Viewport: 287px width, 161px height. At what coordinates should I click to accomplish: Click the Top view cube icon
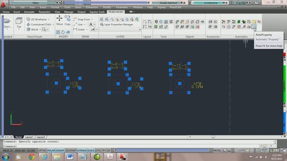coord(19,21)
